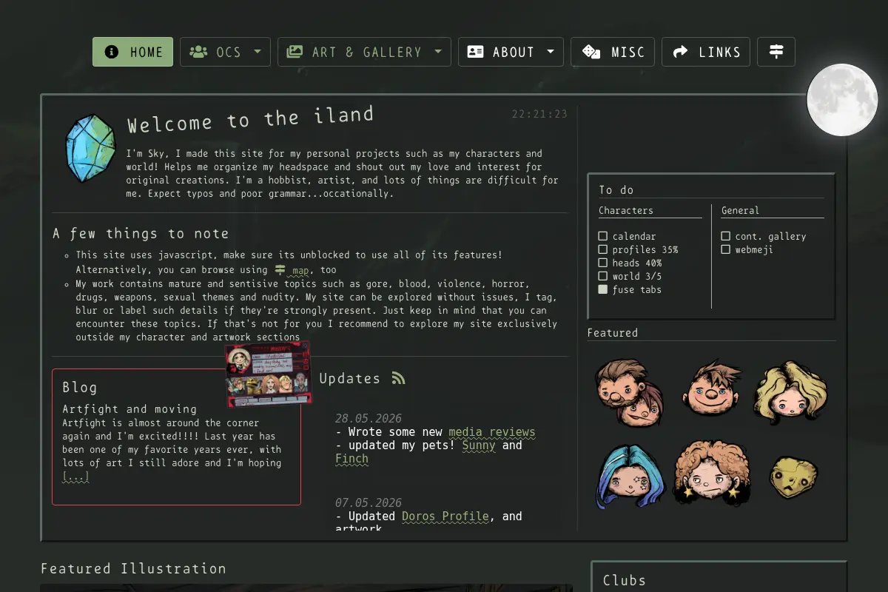Image resolution: width=888 pixels, height=592 pixels.
Task: Select the blue-haired character head
Action: [631, 477]
